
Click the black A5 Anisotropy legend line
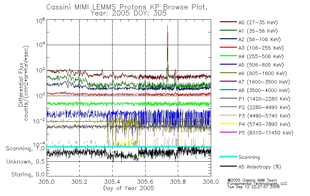pos(228,166)
